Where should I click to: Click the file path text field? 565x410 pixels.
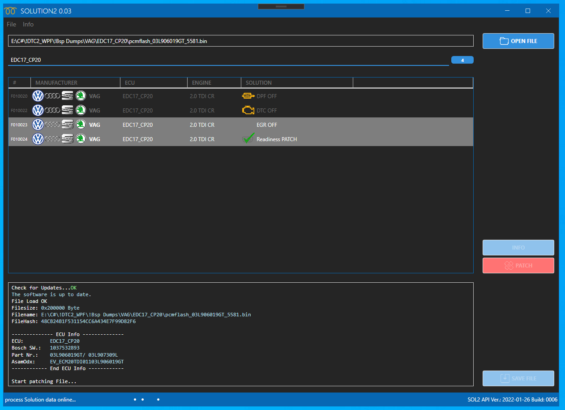click(240, 41)
